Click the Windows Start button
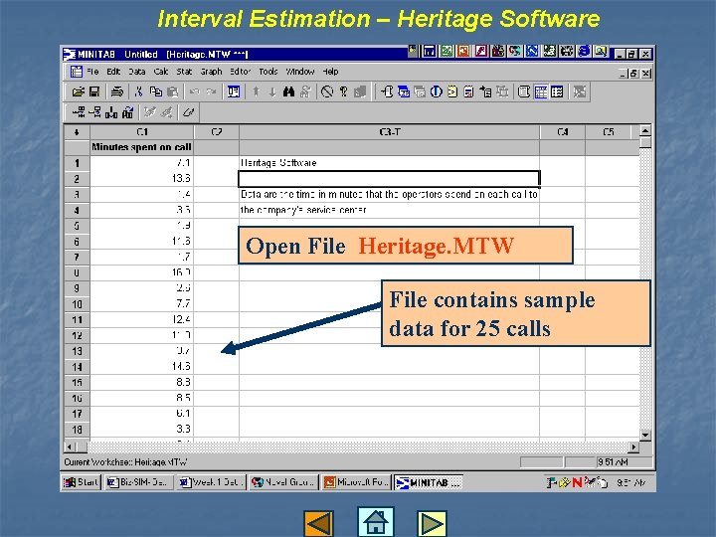Viewport: 716px width, 537px height. tap(81, 482)
